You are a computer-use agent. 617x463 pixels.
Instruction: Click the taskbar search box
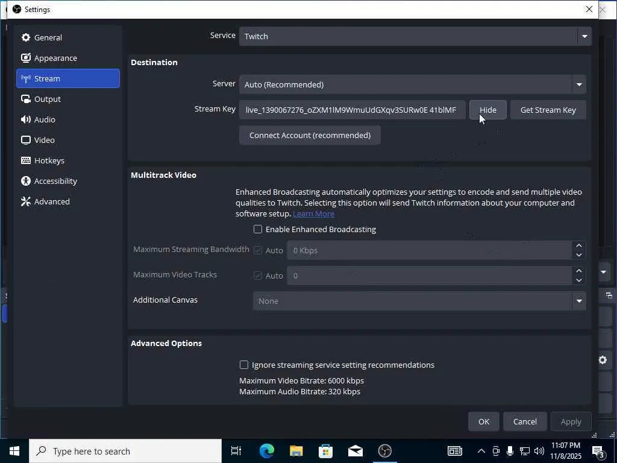click(125, 451)
